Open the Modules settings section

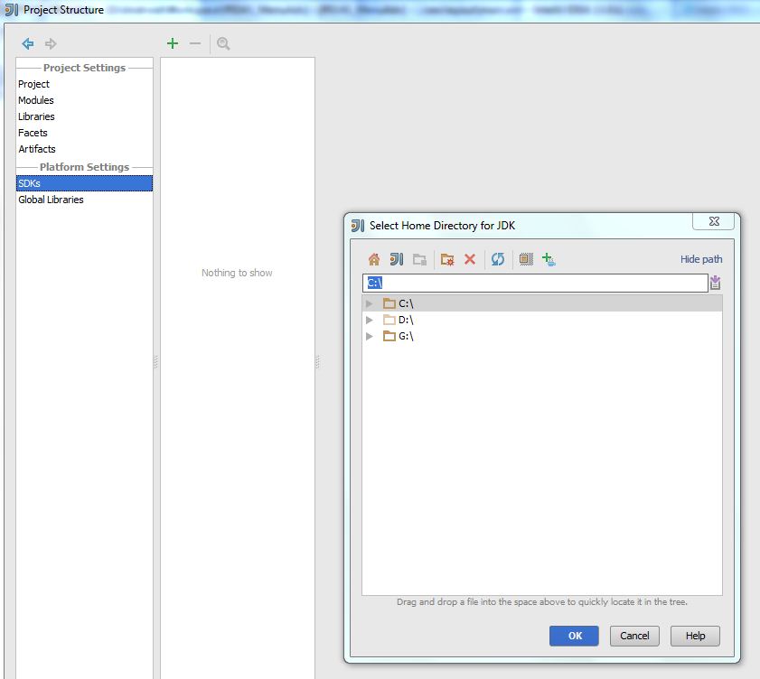84,100
